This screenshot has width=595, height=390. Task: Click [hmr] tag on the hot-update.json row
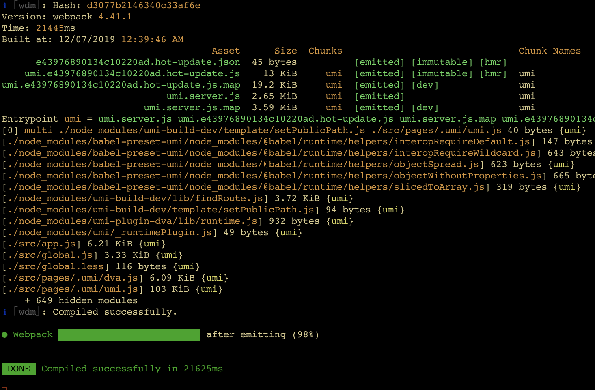click(493, 62)
